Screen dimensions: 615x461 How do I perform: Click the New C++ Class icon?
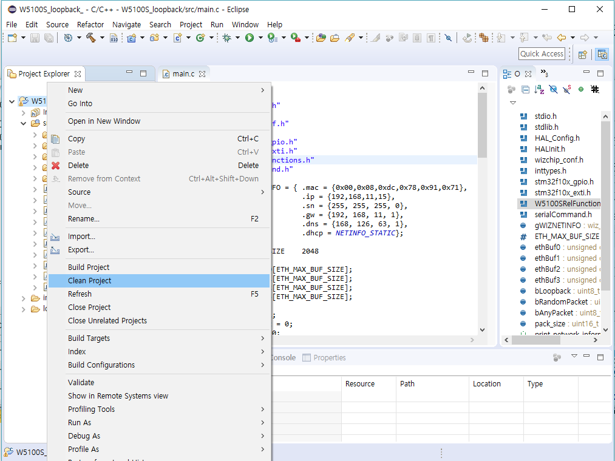[200, 38]
